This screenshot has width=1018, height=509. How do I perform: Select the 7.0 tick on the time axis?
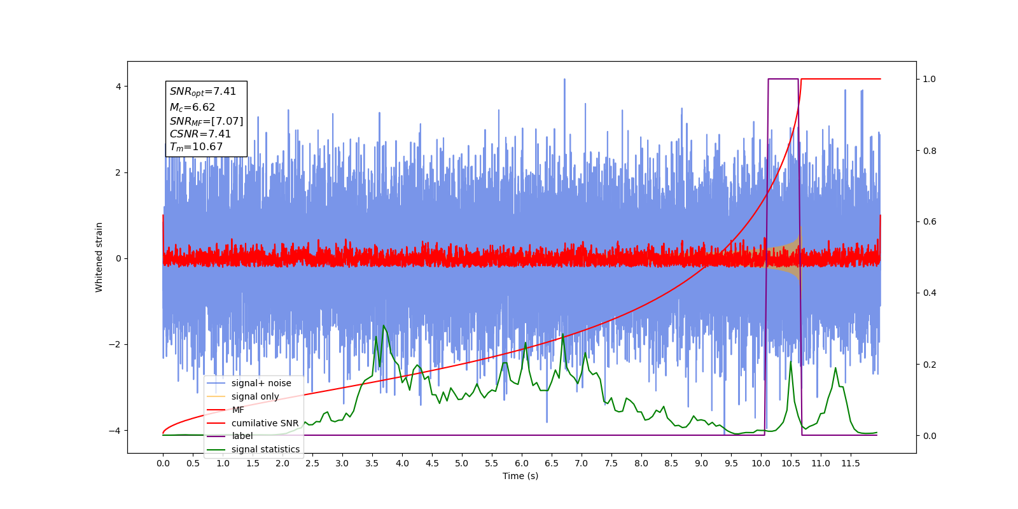(x=582, y=463)
